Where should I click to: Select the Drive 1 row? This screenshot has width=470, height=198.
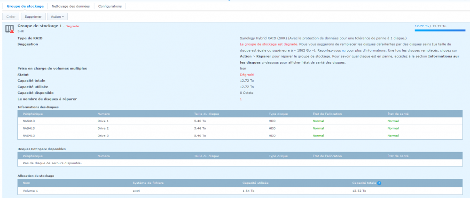pos(240,121)
